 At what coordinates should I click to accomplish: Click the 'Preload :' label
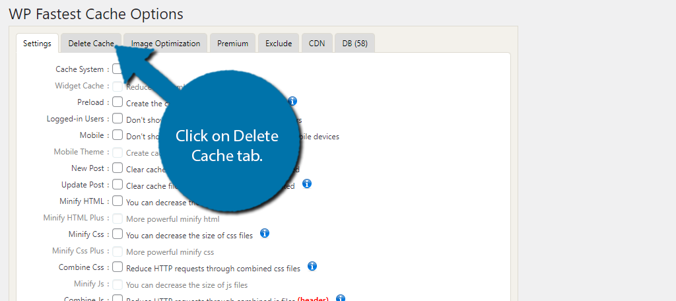click(x=93, y=102)
